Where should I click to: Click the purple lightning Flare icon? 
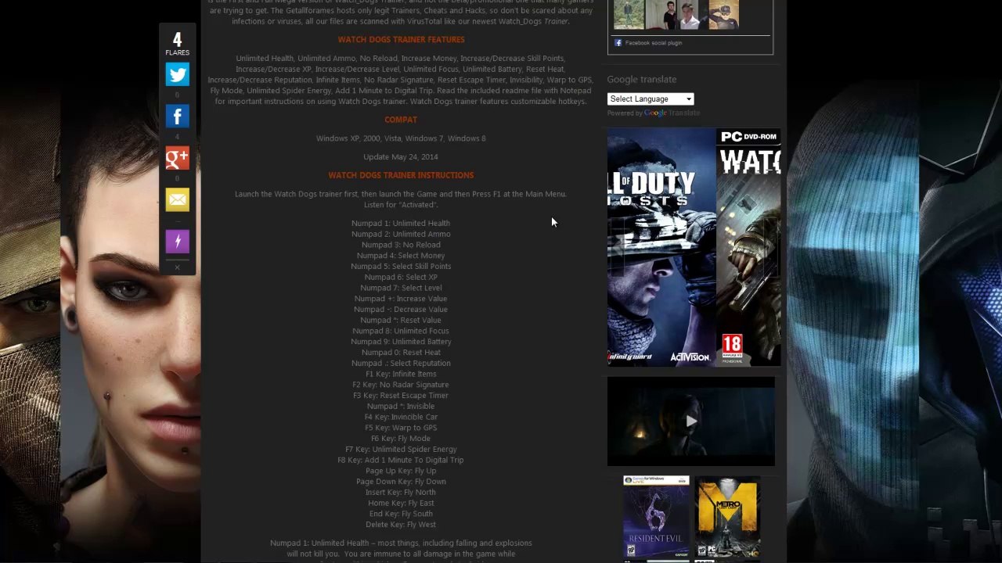pos(177,241)
